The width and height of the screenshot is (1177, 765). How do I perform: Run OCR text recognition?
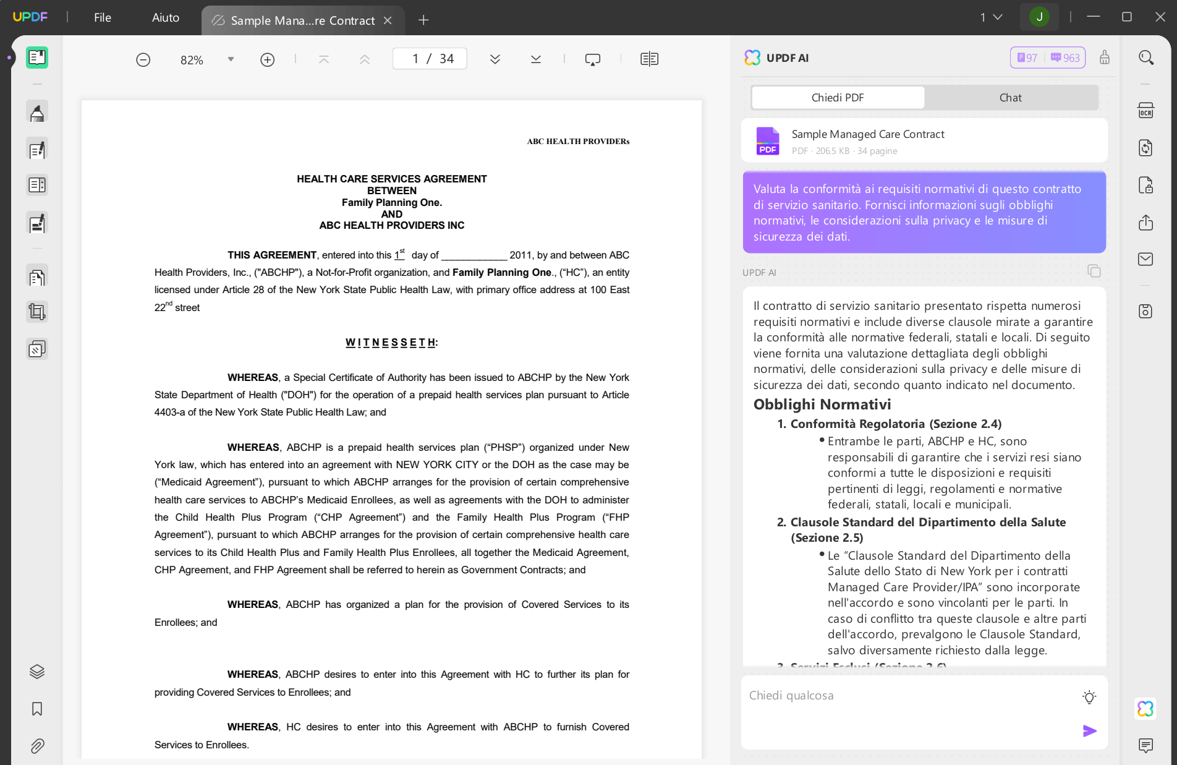click(x=1146, y=111)
